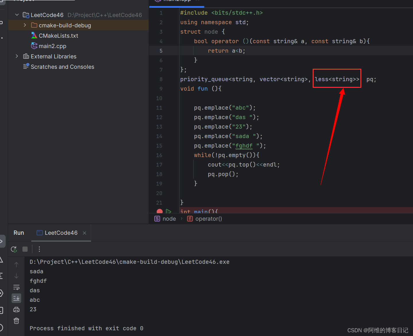
Task: Expand External Libraries node
Action: tap(17, 56)
